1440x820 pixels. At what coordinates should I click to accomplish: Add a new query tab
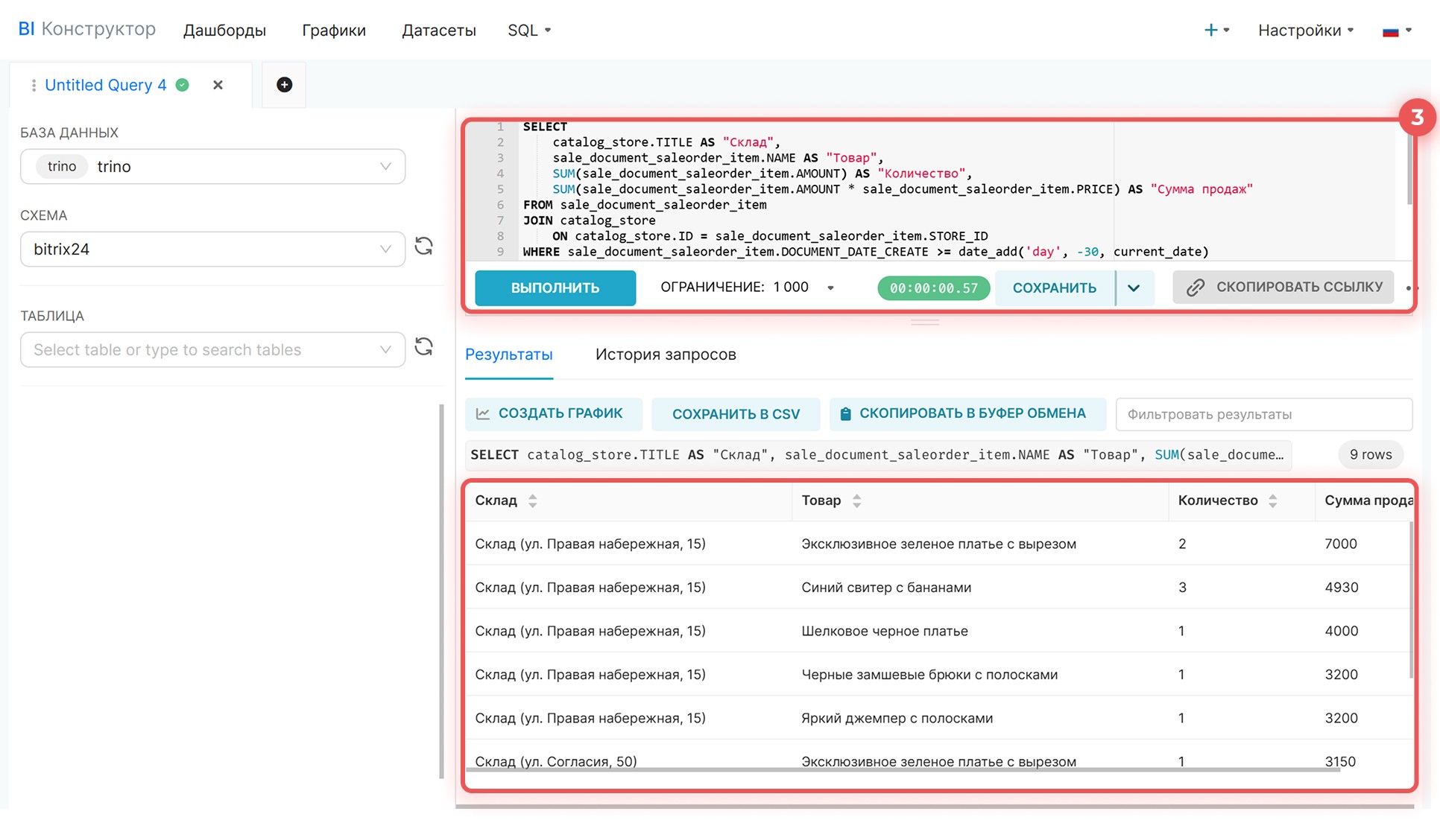284,85
